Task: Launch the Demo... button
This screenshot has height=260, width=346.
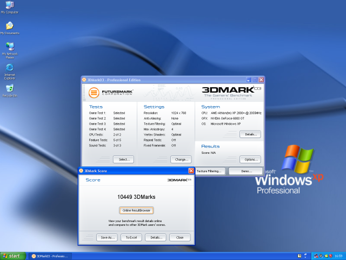Action: [x=245, y=171]
